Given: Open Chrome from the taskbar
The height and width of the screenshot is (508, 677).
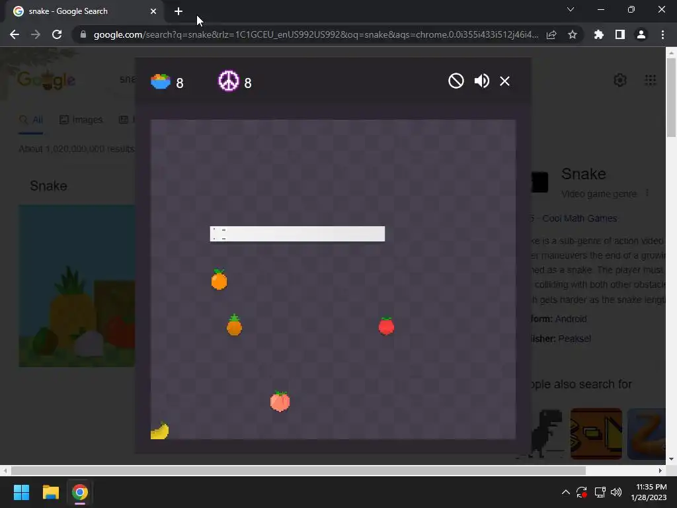Looking at the screenshot, I should pos(79,492).
